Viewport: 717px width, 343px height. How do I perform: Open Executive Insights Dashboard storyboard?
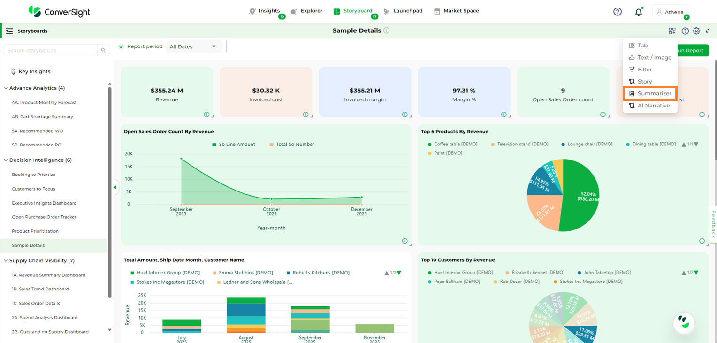[x=44, y=203]
